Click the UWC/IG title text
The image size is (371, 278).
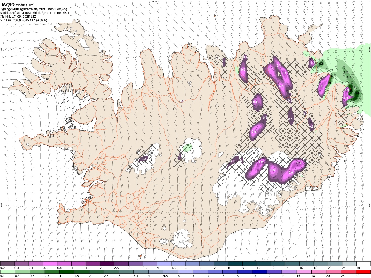[7, 5]
